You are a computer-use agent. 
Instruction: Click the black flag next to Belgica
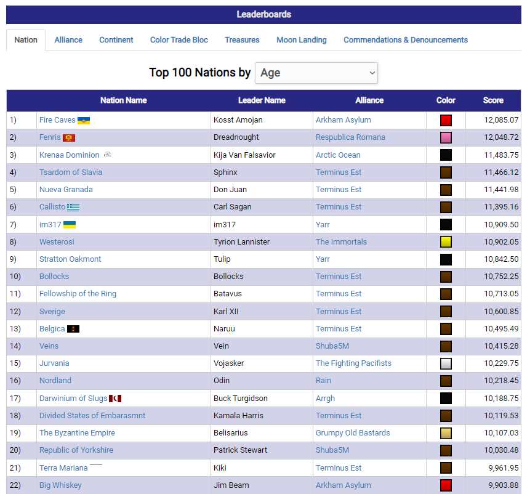[73, 329]
